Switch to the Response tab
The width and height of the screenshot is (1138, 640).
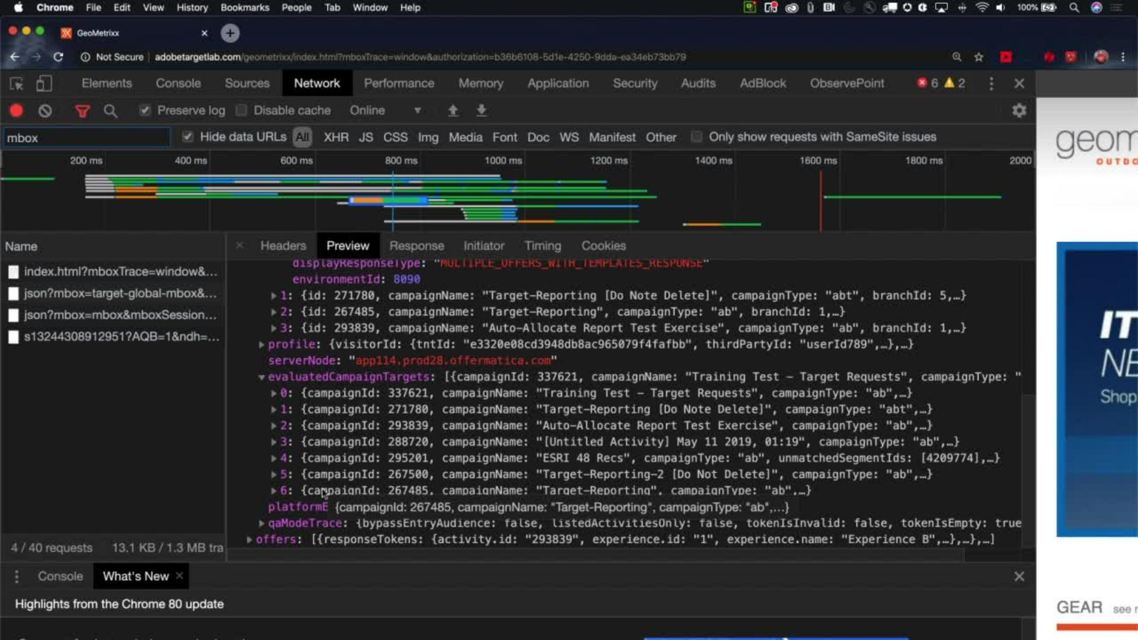417,245
